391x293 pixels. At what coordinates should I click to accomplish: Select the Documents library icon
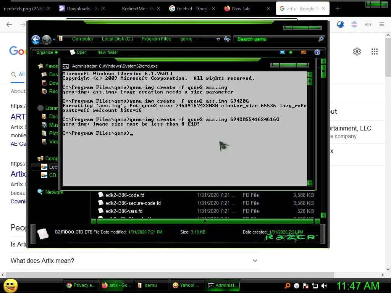(x=44, y=116)
